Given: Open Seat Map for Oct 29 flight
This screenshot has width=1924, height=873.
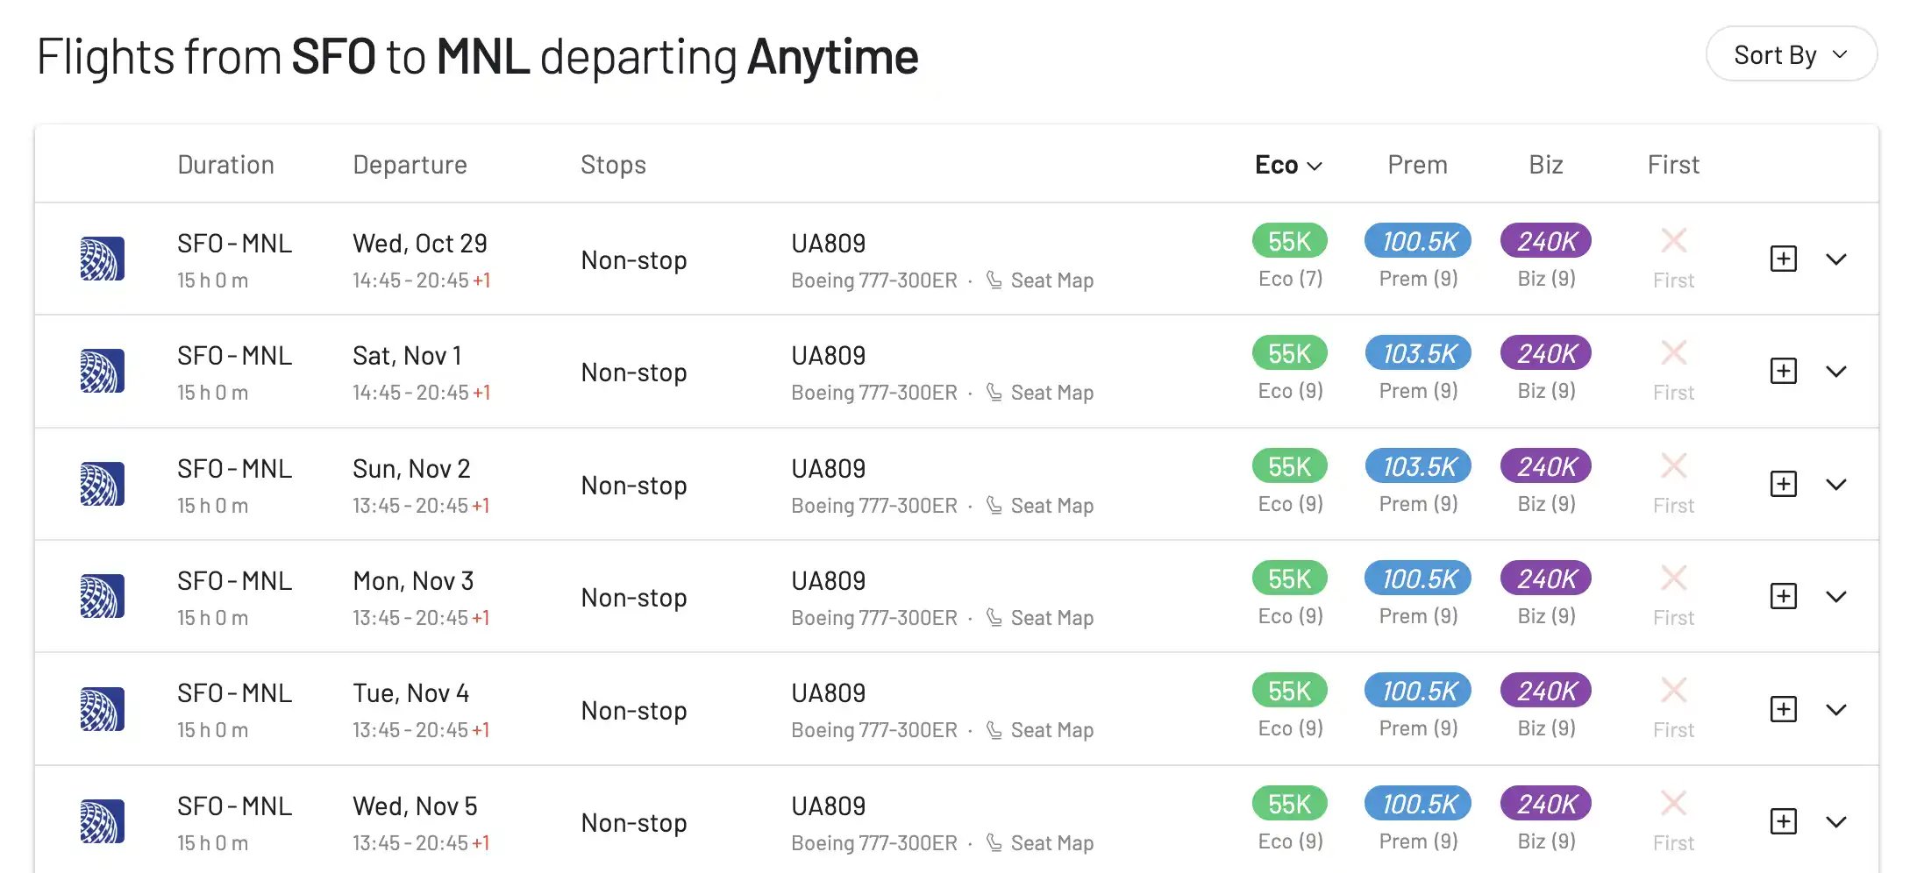Looking at the screenshot, I should click(x=1051, y=280).
